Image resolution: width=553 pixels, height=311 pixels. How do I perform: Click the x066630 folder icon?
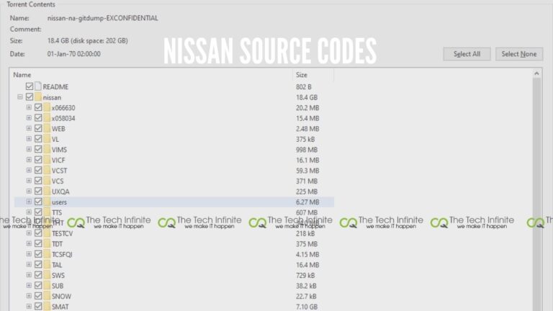coord(47,107)
